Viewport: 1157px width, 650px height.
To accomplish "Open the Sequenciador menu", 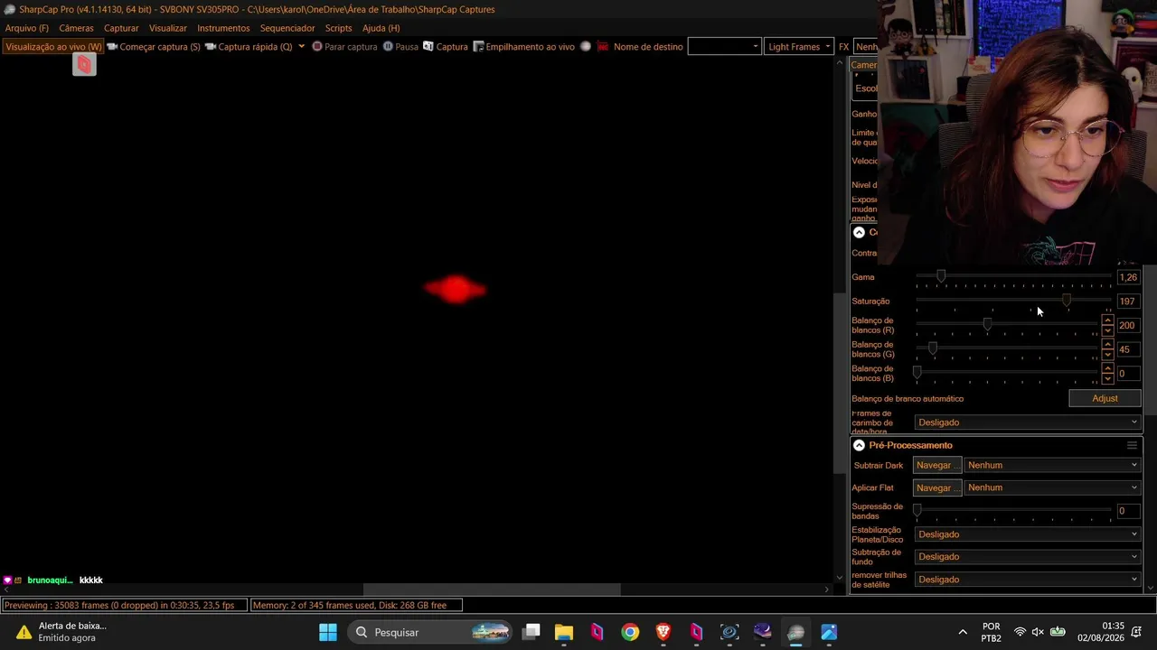I will click(x=287, y=28).
